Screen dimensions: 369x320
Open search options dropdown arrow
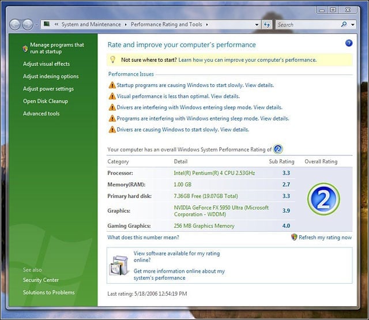point(352,24)
